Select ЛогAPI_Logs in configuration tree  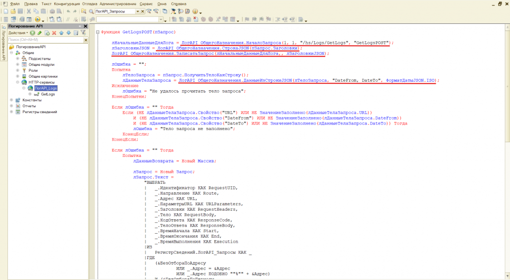point(46,88)
